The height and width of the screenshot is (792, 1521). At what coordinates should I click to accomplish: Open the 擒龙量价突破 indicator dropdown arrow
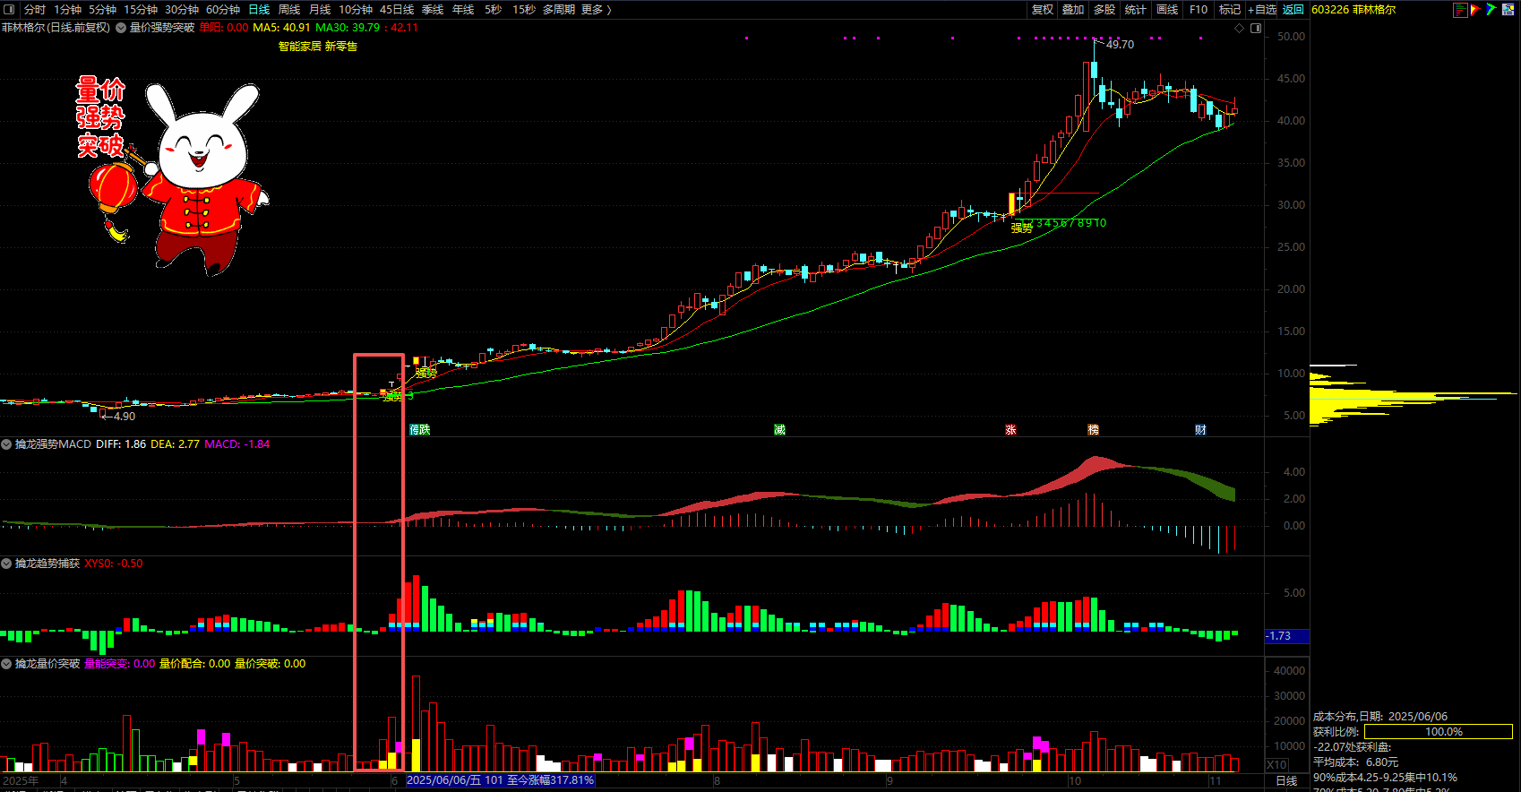[x=7, y=664]
